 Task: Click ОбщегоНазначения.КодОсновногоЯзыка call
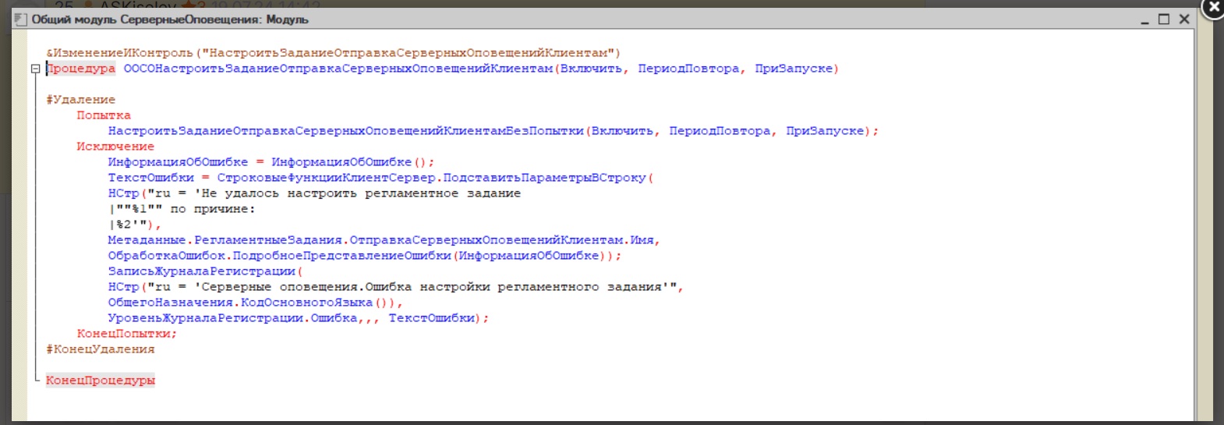255,303
